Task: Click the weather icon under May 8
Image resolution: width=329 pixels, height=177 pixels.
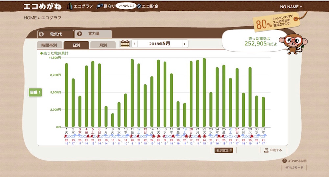Action: click(x=113, y=136)
